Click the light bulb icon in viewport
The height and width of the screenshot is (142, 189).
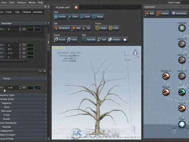coord(135,52)
